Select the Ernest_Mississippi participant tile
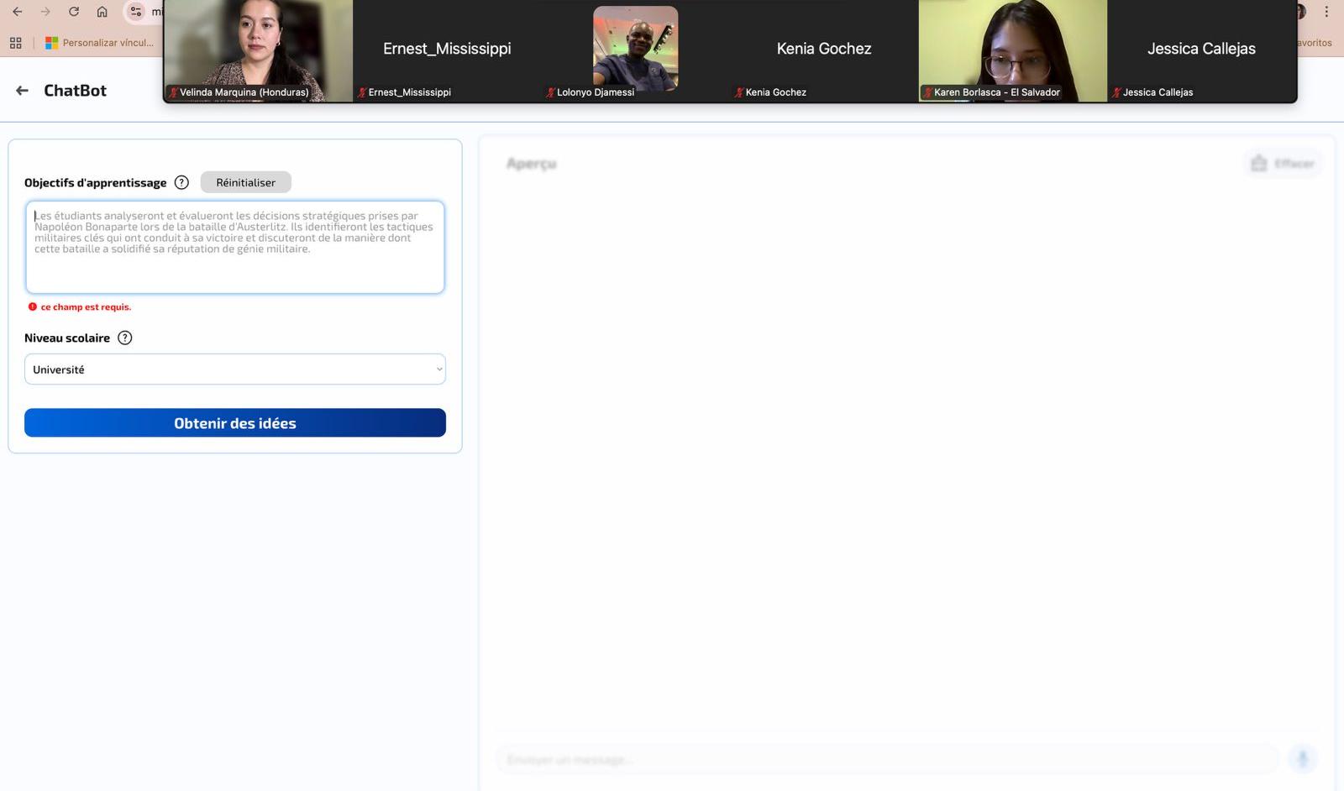Viewport: 1344px width, 791px height. (447, 51)
